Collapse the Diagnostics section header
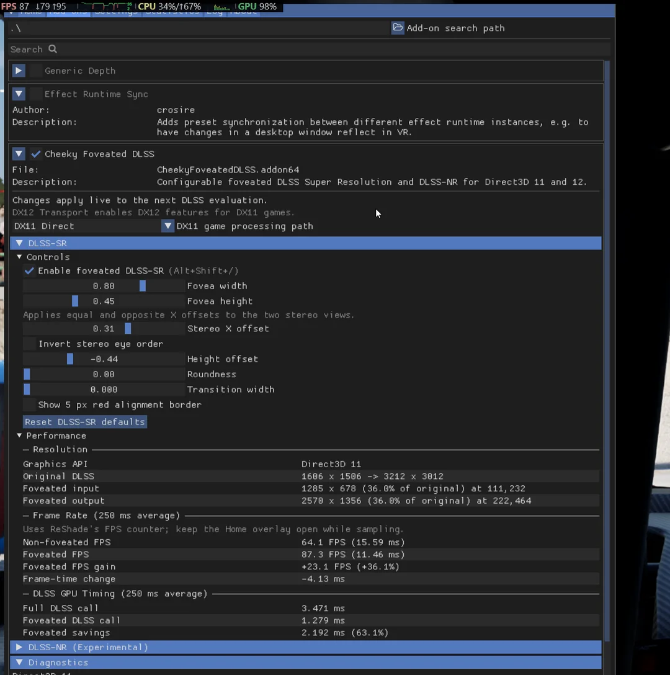Viewport: 670px width, 675px height. tap(306, 662)
